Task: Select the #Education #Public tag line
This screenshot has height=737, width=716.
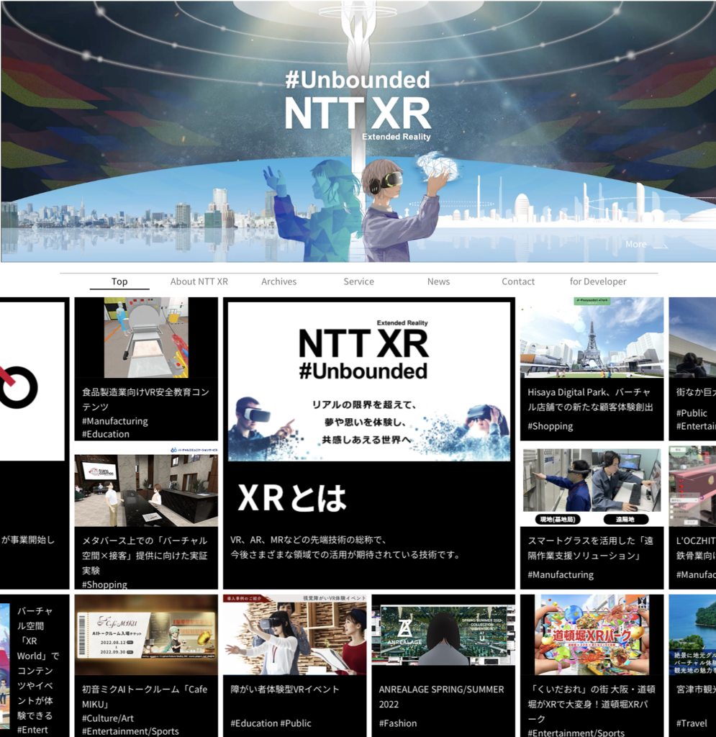Action: 271,723
